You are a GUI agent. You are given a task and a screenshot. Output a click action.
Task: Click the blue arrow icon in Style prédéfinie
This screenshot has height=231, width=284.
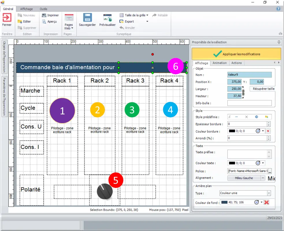257,117
